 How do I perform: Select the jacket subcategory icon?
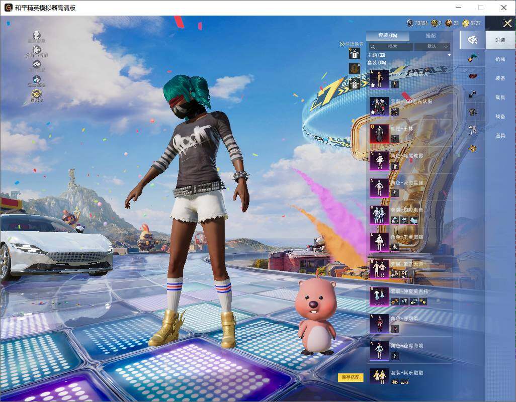473,112
